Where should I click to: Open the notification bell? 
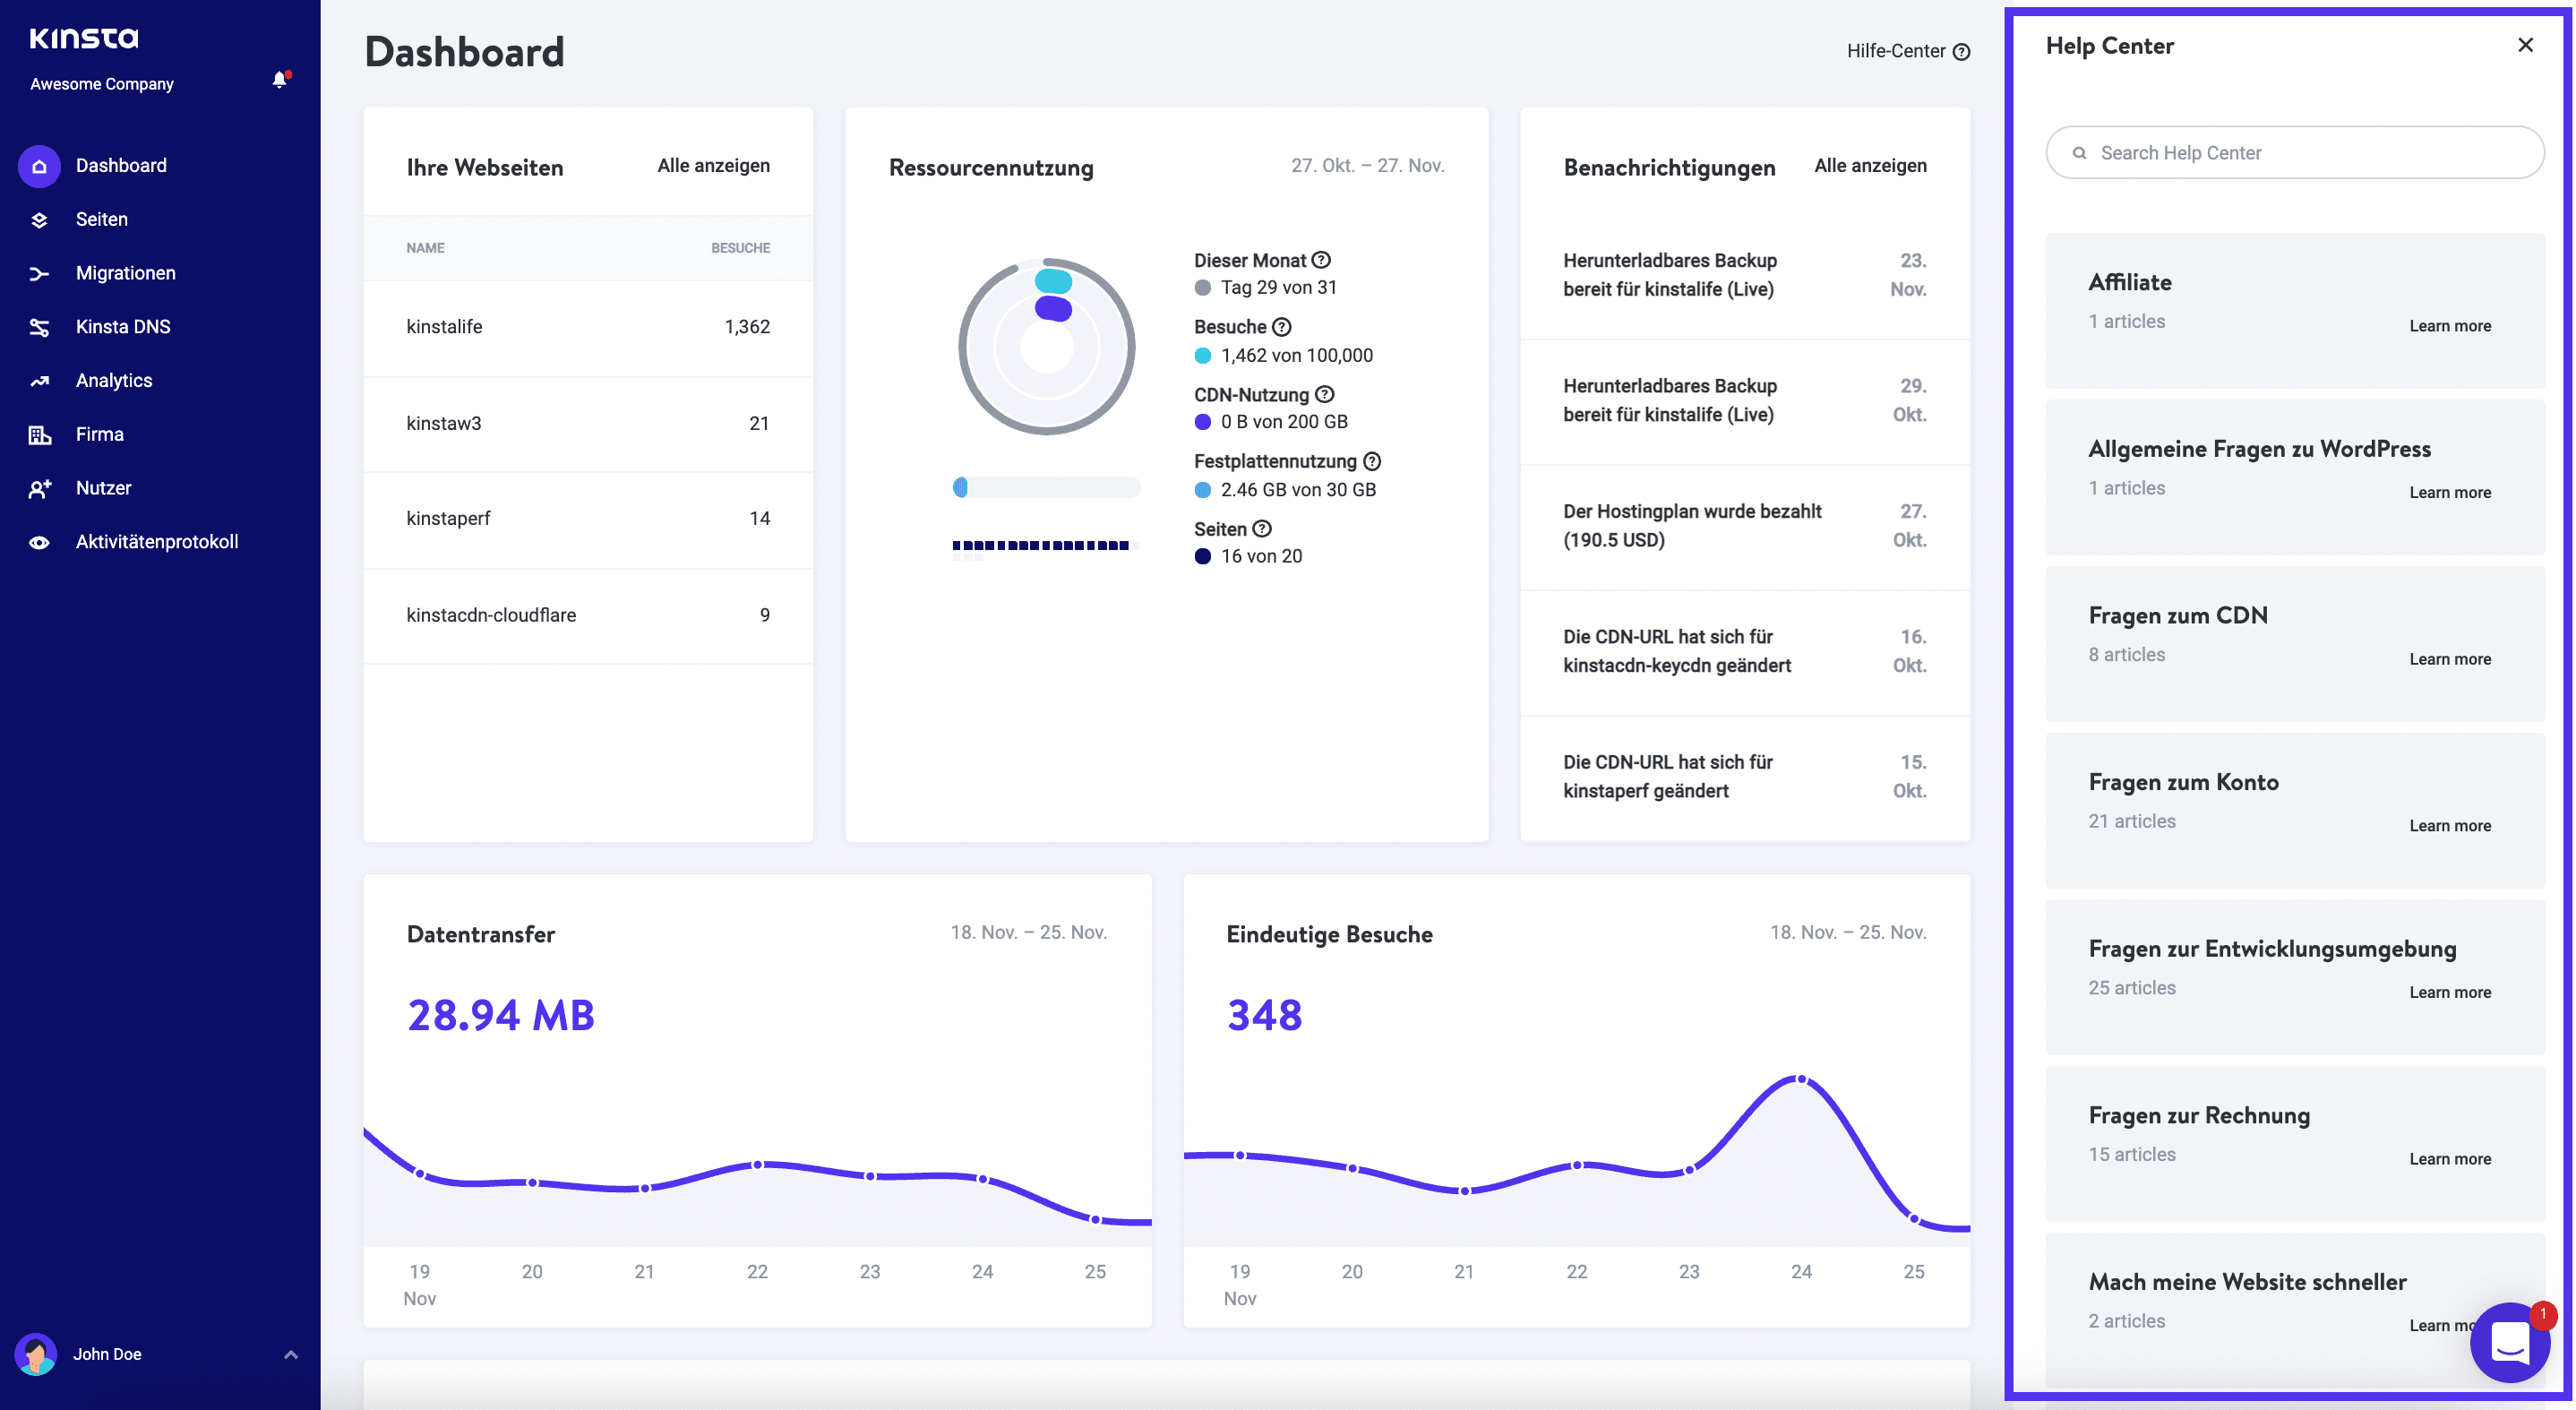click(280, 80)
